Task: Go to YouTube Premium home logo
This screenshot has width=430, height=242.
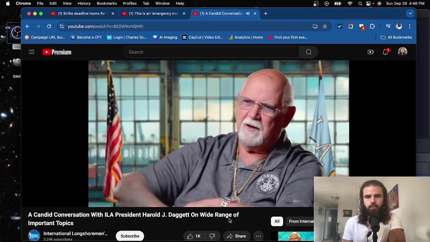Action: (x=57, y=52)
